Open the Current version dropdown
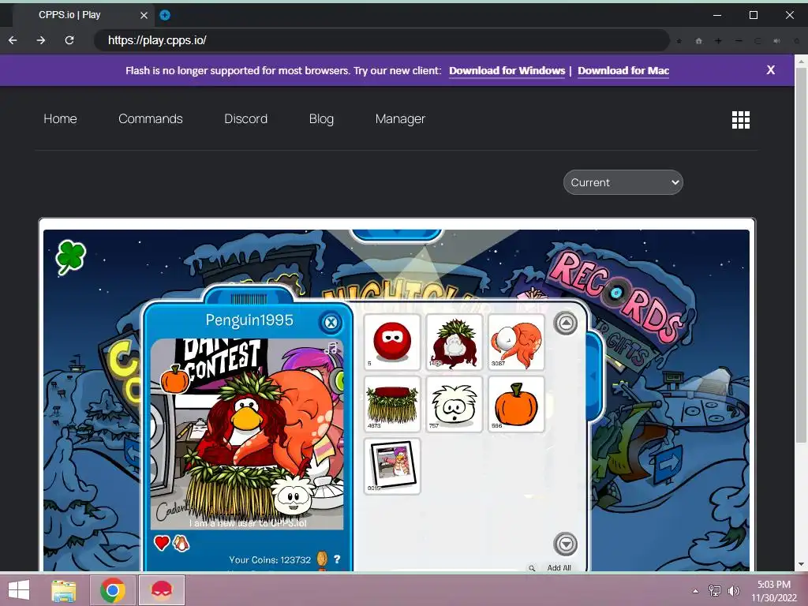The height and width of the screenshot is (606, 808). 623,182
